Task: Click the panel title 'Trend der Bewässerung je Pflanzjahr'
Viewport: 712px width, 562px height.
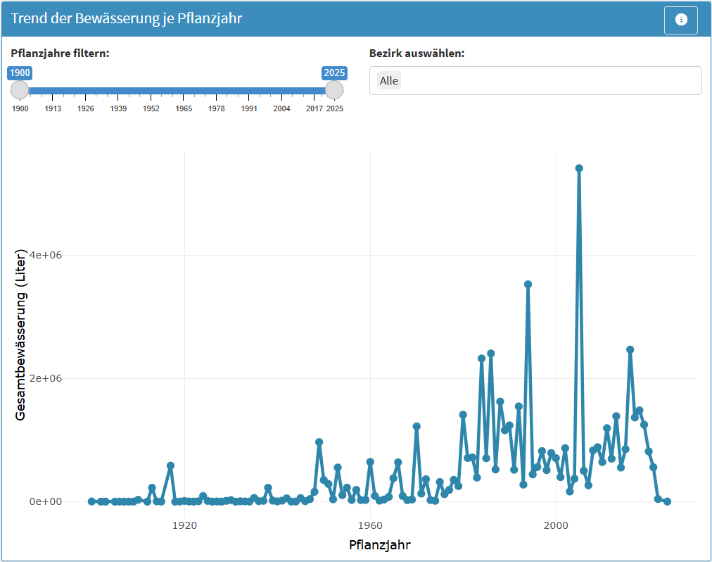Action: tap(127, 19)
